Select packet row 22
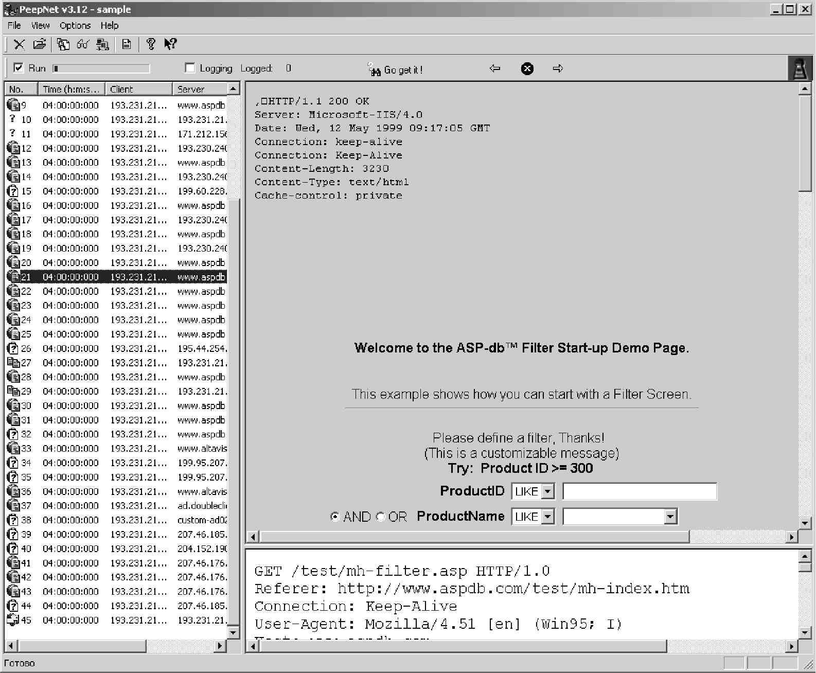The width and height of the screenshot is (816, 673). point(116,291)
